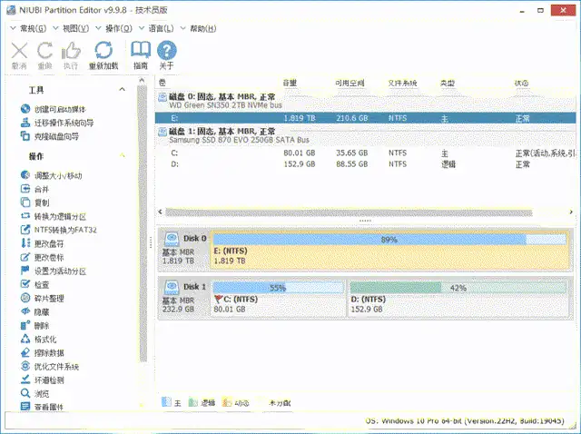
Task: Select the Disk 0 block in disk map
Action: [x=184, y=251]
